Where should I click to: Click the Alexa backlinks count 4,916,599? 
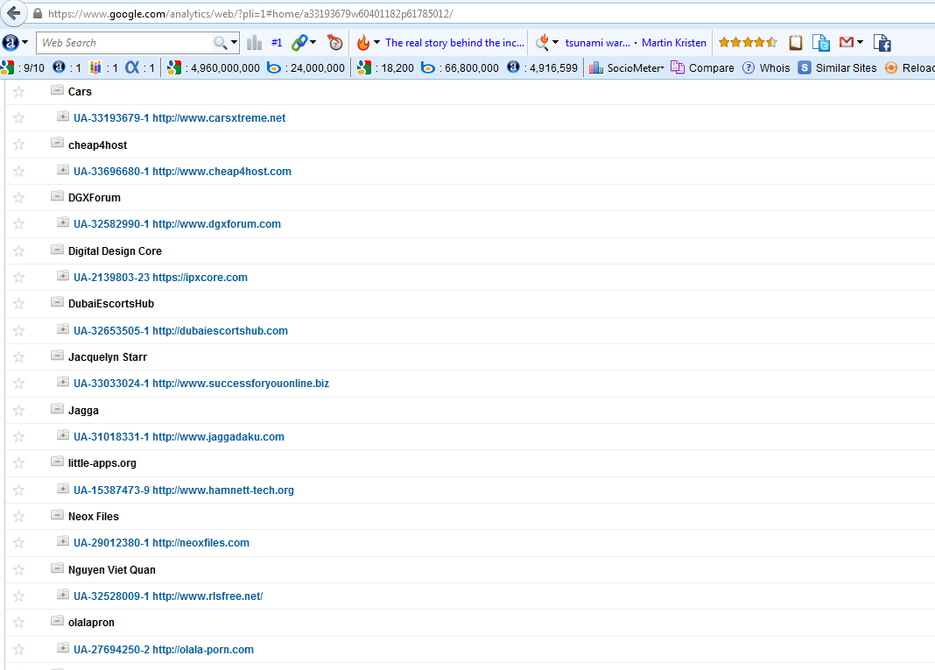[x=543, y=68]
